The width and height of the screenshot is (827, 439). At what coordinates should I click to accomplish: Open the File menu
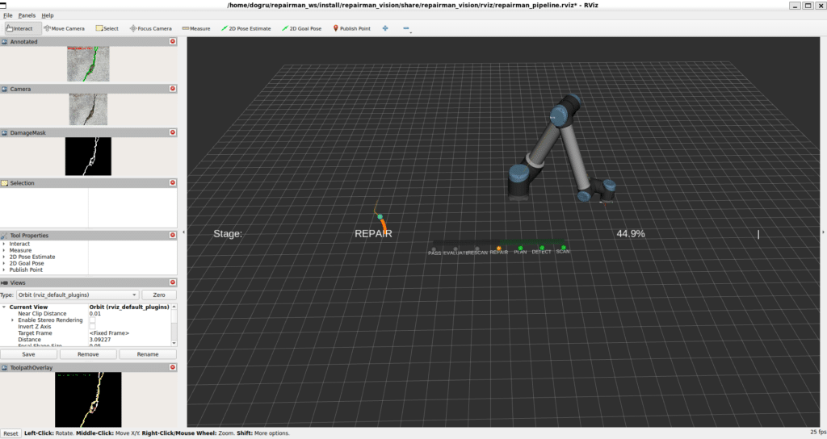pyautogui.click(x=8, y=15)
